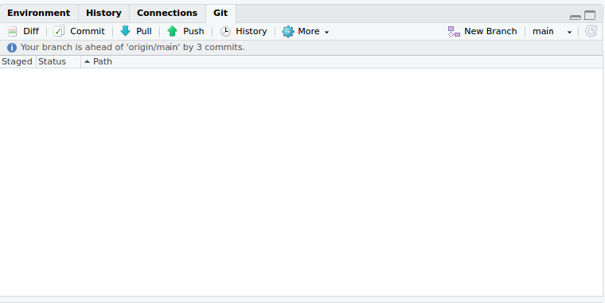Open the Connections tab
Screen dimensions: 605x303
coord(166,13)
